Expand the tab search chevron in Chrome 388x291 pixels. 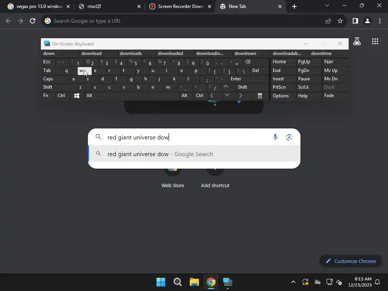pyautogui.click(x=327, y=5)
